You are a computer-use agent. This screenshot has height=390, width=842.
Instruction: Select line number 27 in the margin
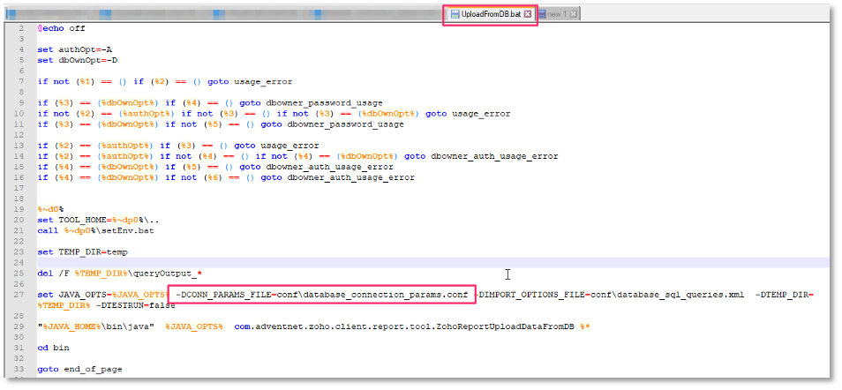19,294
